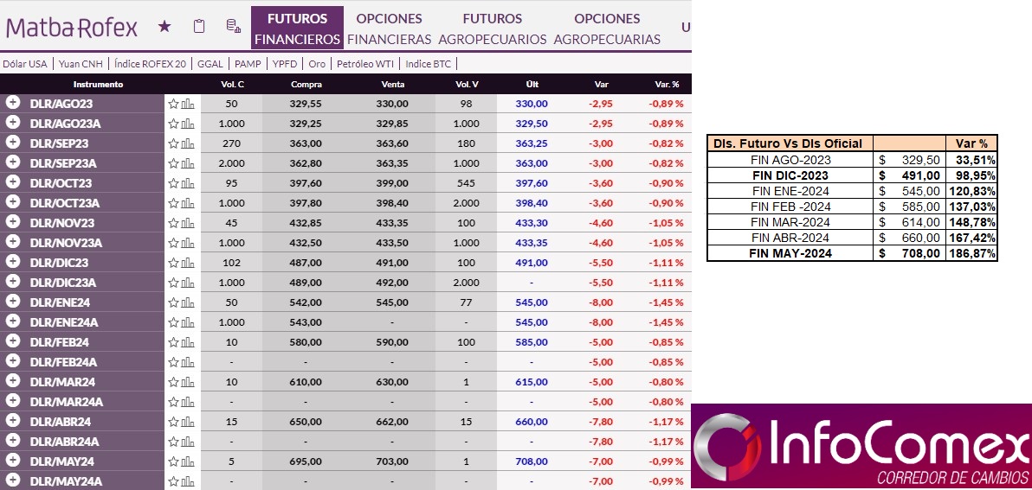Viewport: 1032px width, 490px height.
Task: Click the Var. % column header
Action: (x=667, y=85)
